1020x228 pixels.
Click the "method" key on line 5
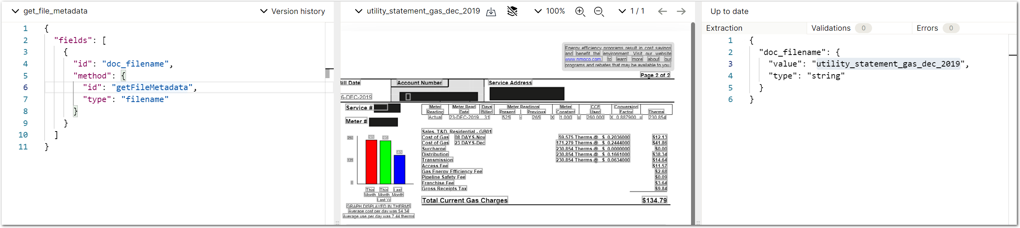pos(92,76)
